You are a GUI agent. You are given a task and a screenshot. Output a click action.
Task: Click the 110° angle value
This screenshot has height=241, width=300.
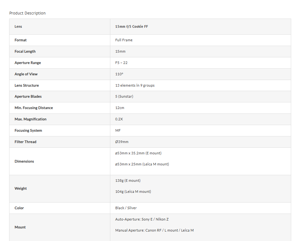[119, 74]
